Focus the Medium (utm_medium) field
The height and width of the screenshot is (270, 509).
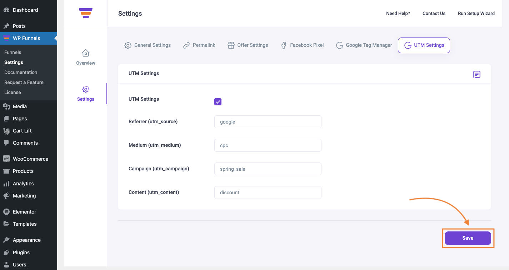pos(268,145)
